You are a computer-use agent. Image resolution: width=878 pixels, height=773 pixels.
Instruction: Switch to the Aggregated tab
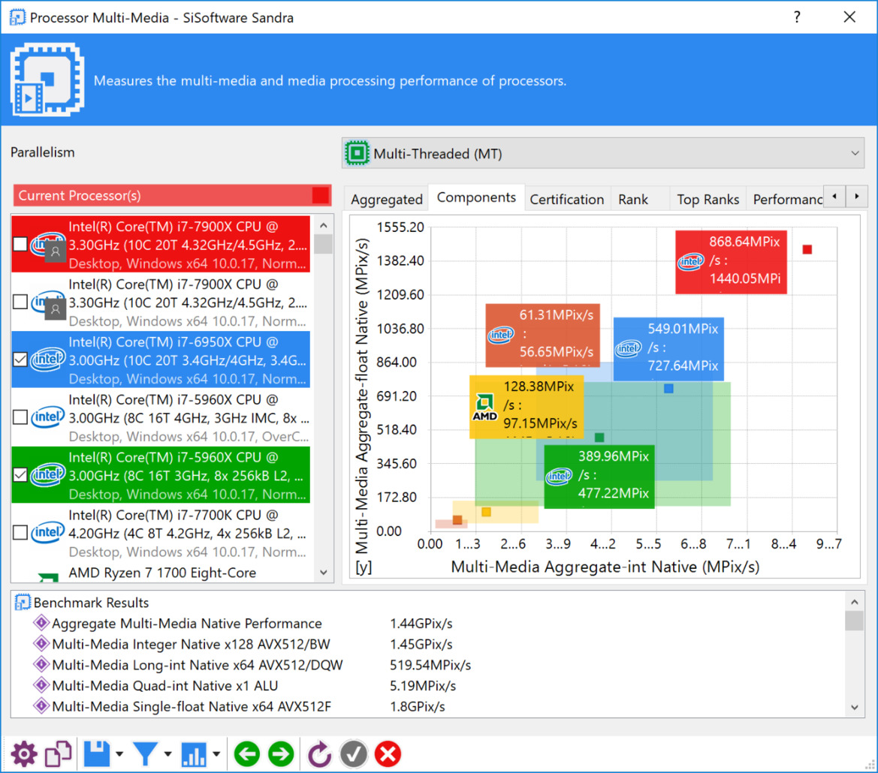(x=386, y=199)
